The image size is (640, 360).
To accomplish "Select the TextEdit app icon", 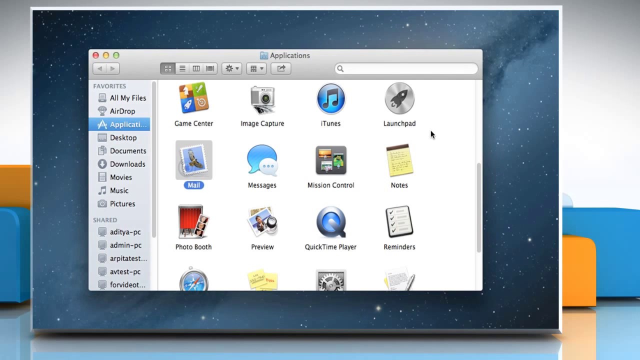I will tap(399, 280).
